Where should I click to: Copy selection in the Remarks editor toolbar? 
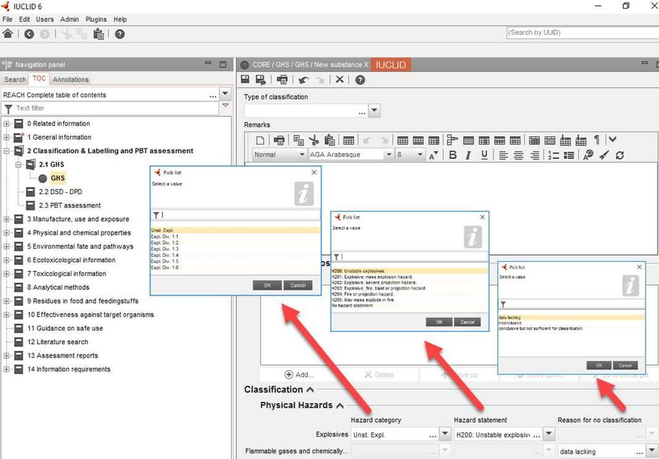pos(299,140)
